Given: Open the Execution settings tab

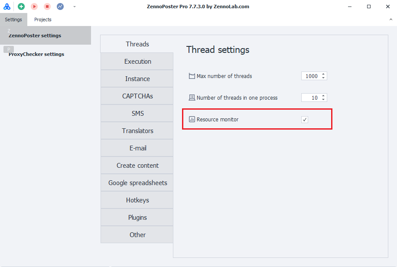Looking at the screenshot, I should pos(137,62).
